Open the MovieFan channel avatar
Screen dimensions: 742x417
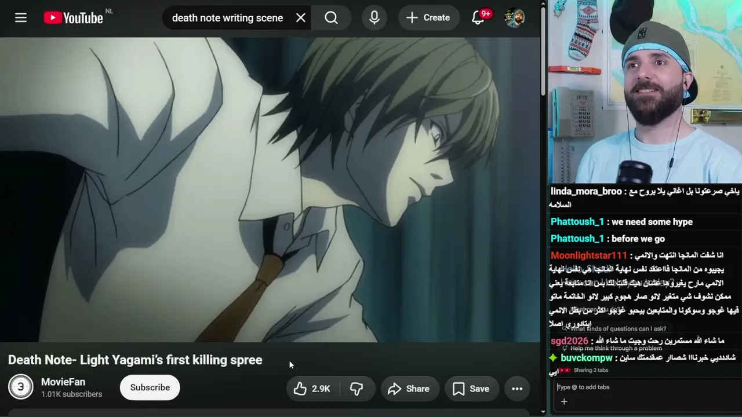click(x=21, y=387)
